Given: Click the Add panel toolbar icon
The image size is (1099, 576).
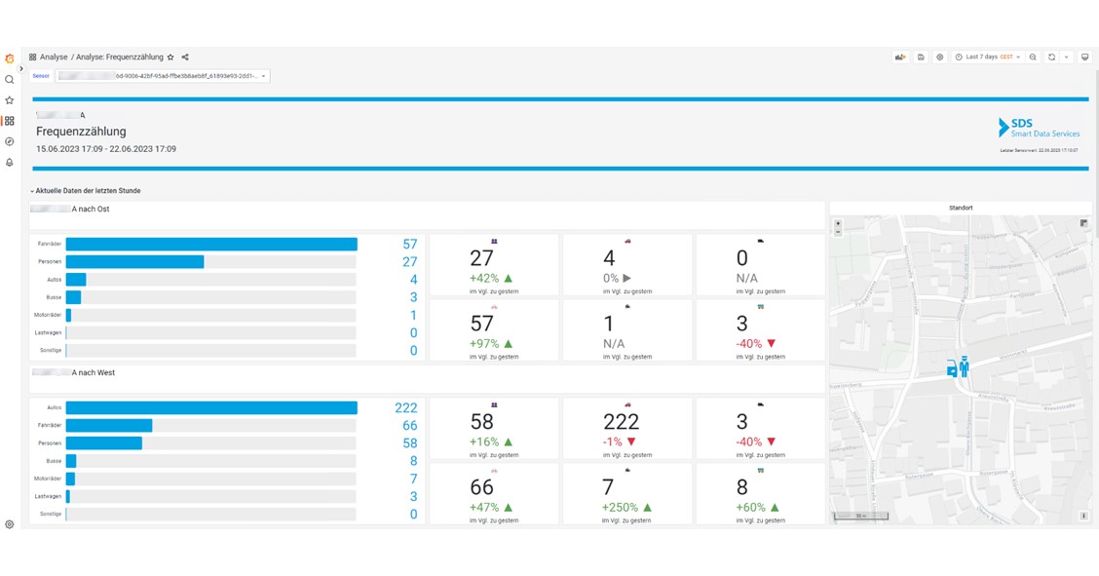Looking at the screenshot, I should [900, 58].
